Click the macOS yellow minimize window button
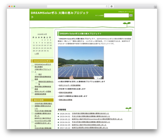 12,6
